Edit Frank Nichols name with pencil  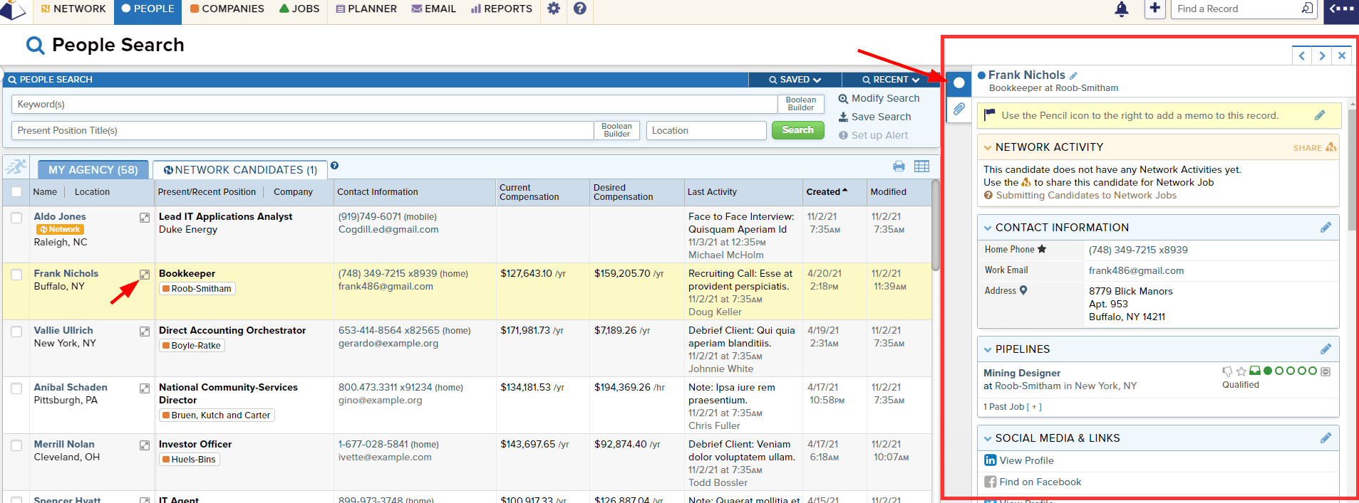click(1073, 75)
